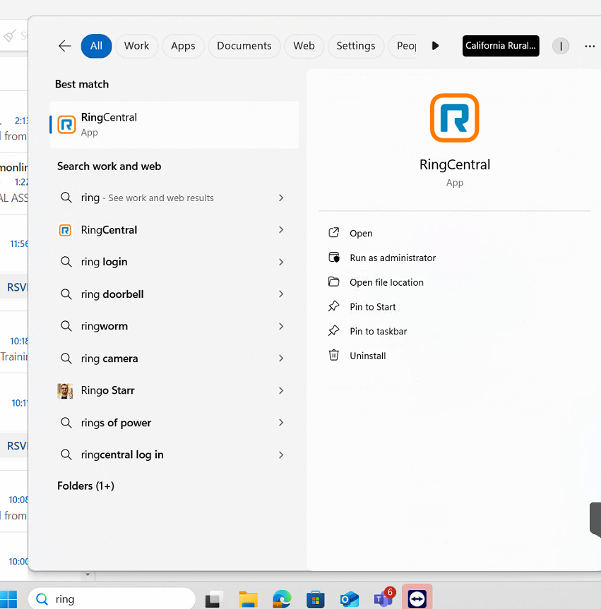Click the magnifier icon beside 'ringworm'
Screen dimensions: 601x609
click(x=66, y=326)
